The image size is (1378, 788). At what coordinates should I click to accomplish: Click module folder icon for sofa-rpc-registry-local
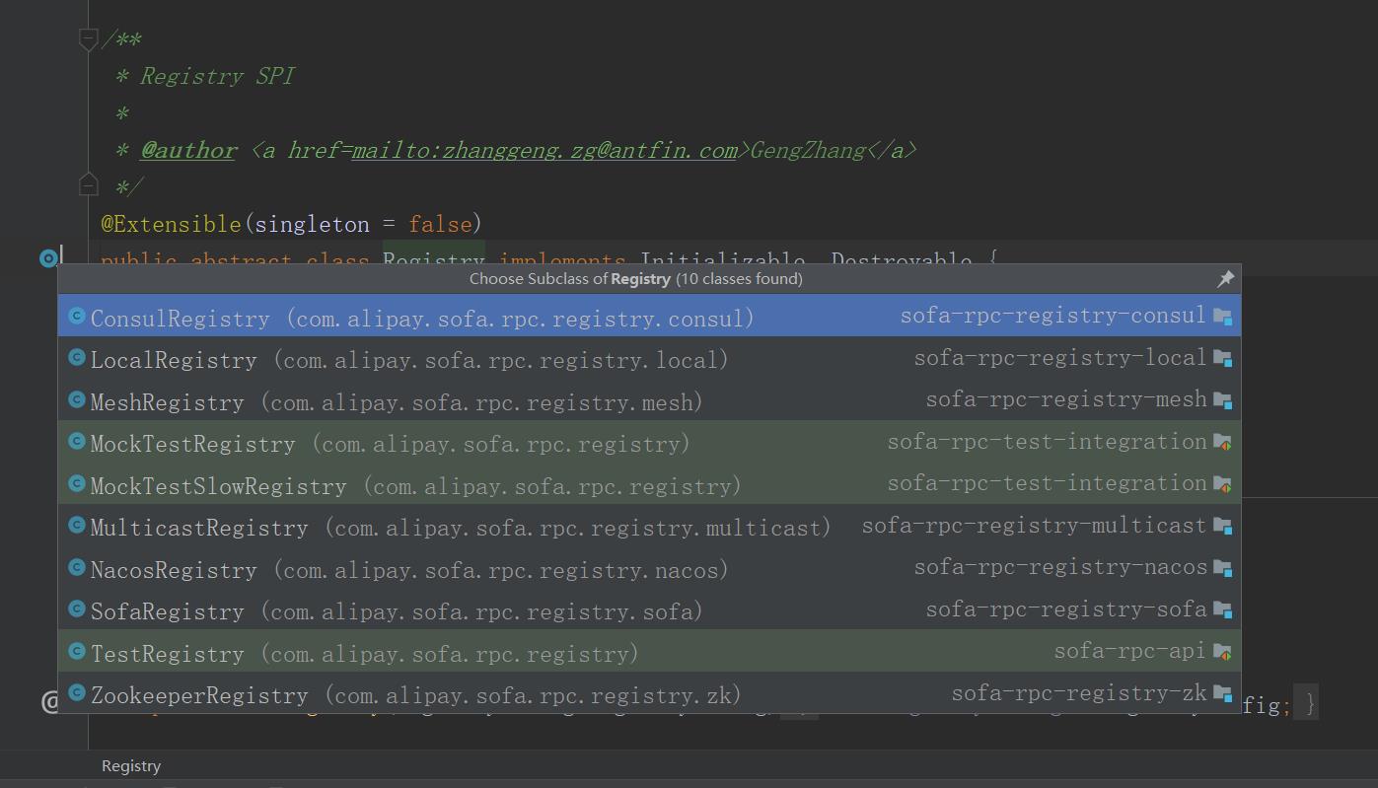click(x=1222, y=358)
